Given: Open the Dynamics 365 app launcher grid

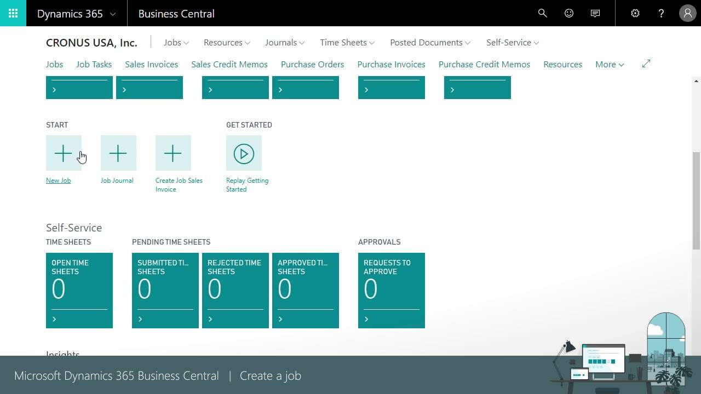Looking at the screenshot, I should click(x=13, y=13).
